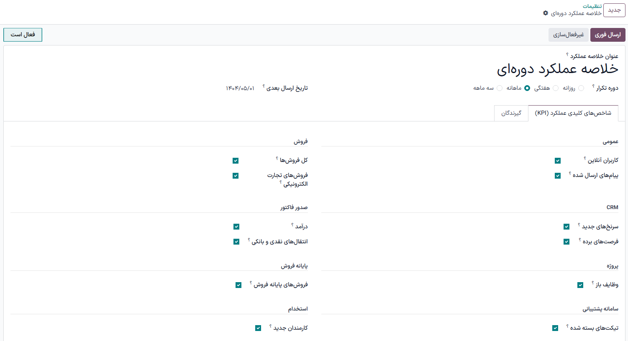
Task: Switch to the گیرندگان tab
Action: (511, 113)
